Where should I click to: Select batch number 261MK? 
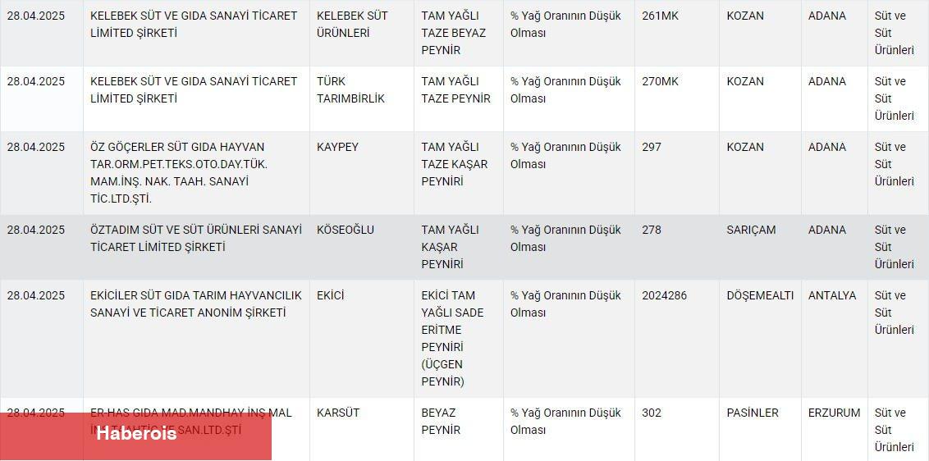(660, 16)
